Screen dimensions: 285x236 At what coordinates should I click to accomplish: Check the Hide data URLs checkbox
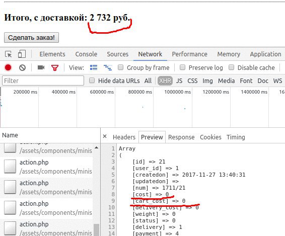pos(92,81)
